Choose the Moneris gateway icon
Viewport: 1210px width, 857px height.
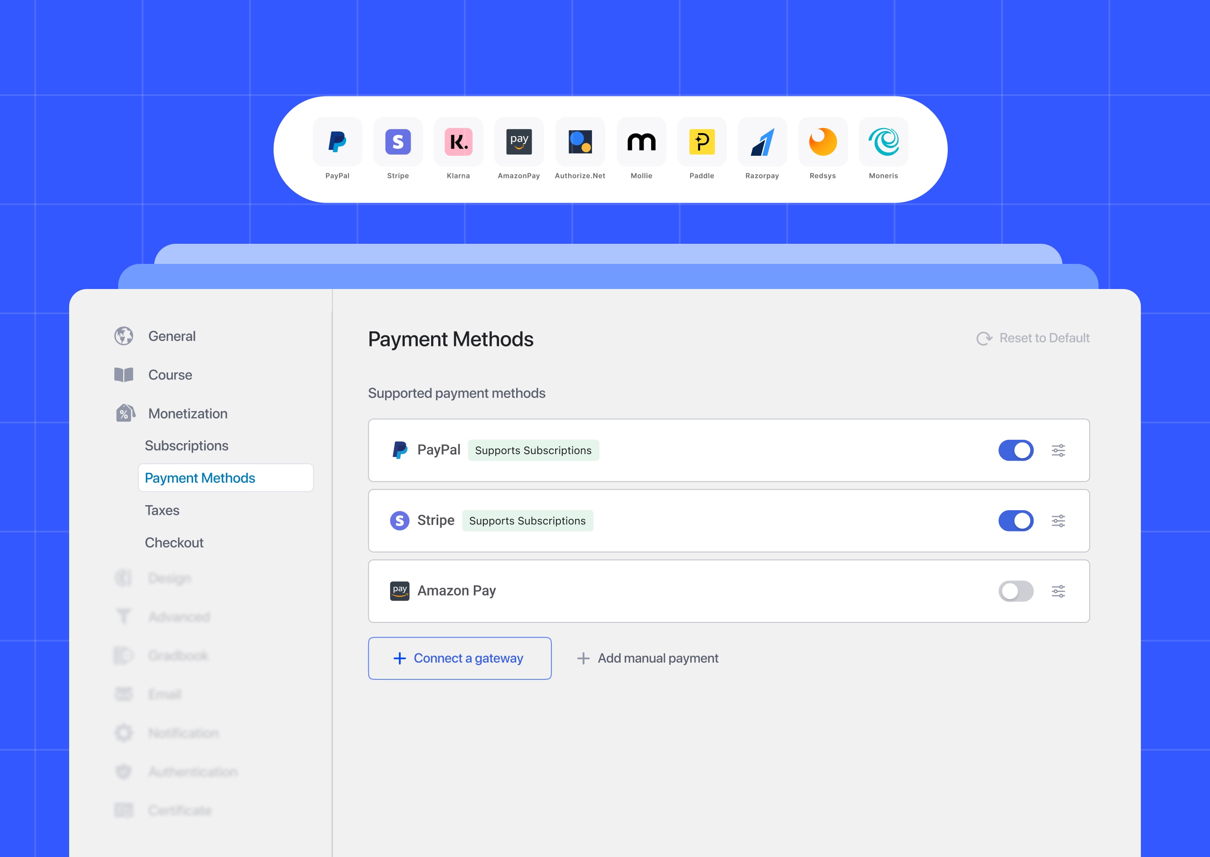tap(883, 142)
